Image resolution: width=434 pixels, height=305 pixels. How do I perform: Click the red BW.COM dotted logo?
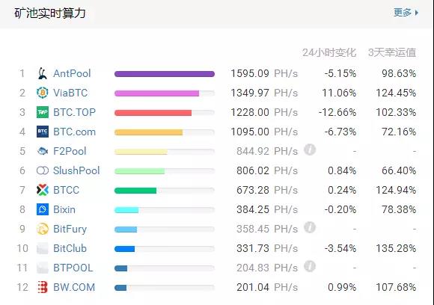click(x=43, y=287)
